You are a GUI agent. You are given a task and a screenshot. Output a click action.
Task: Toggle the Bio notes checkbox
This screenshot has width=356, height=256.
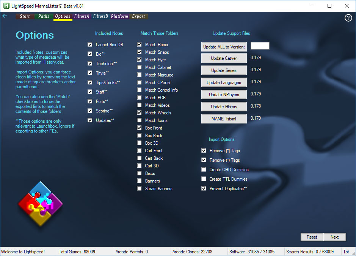click(x=90, y=54)
